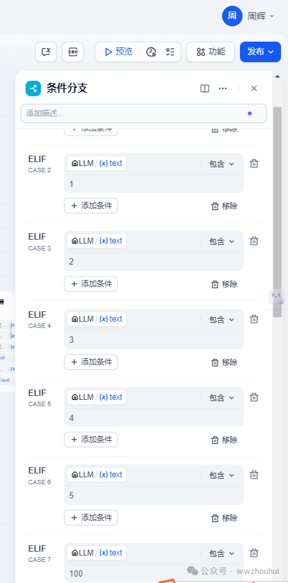Close the 条件分支 panel
Screen dimensions: 288x583
coord(254,88)
